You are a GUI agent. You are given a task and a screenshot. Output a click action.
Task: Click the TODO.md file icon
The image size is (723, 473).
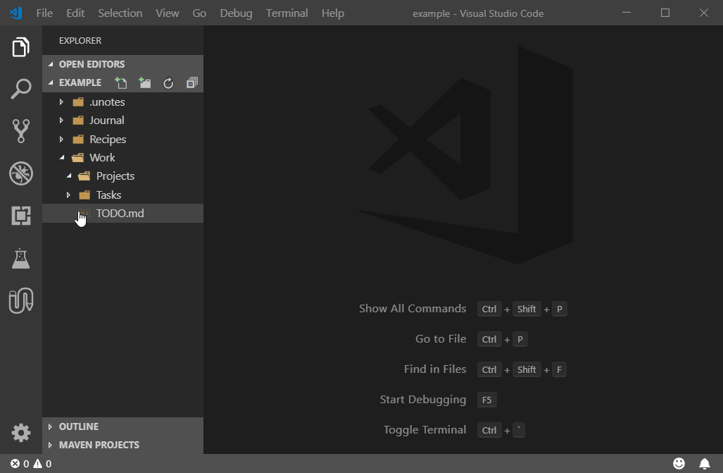pyautogui.click(x=84, y=214)
